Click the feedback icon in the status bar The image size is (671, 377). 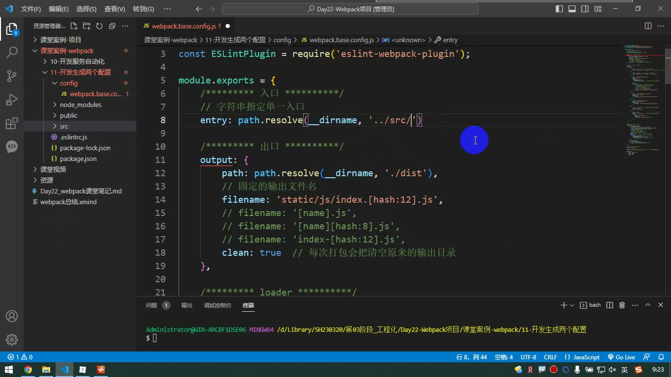click(647, 357)
